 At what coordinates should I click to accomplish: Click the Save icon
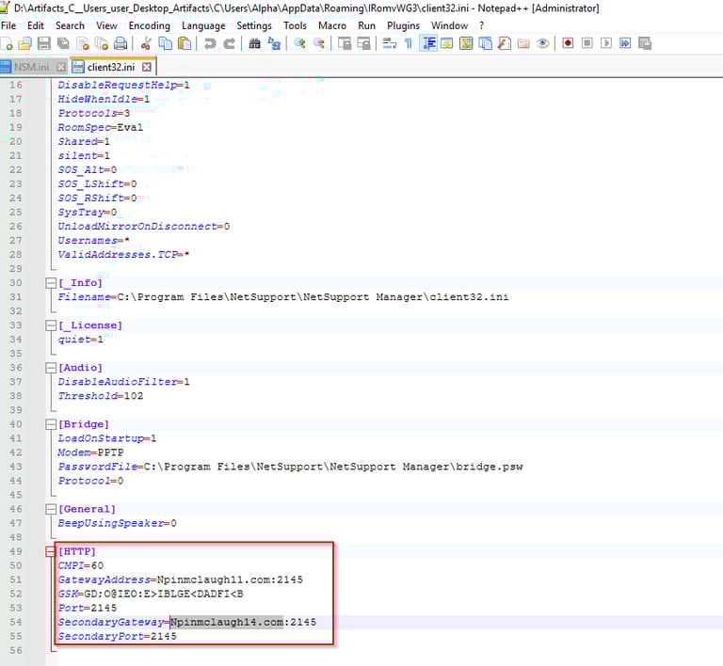(44, 44)
